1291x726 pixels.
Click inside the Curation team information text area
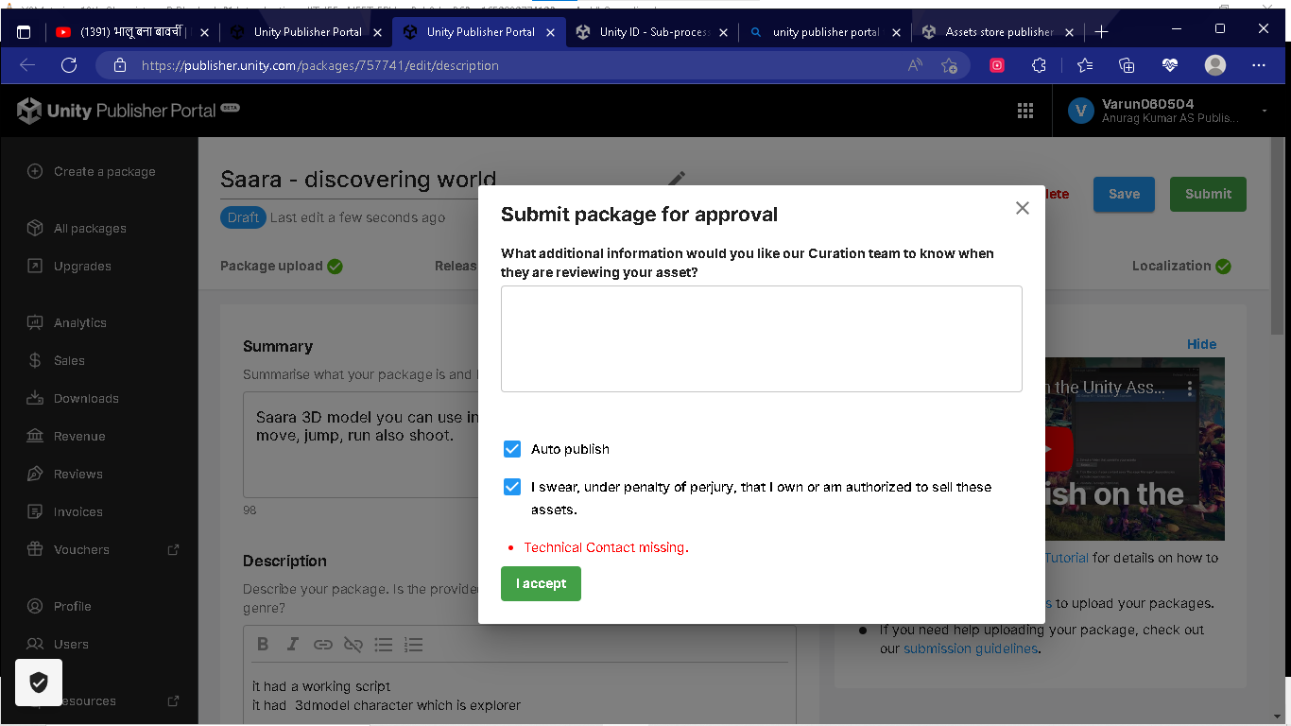click(x=761, y=338)
